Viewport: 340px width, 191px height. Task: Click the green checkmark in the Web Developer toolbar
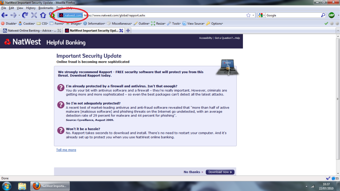(x=326, y=23)
